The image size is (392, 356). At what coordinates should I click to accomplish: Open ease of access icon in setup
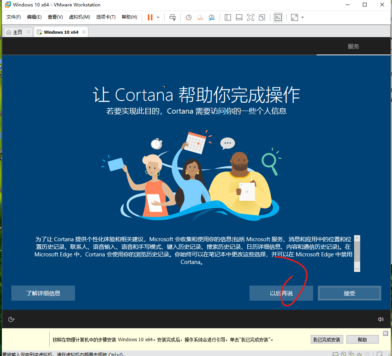[11, 319]
